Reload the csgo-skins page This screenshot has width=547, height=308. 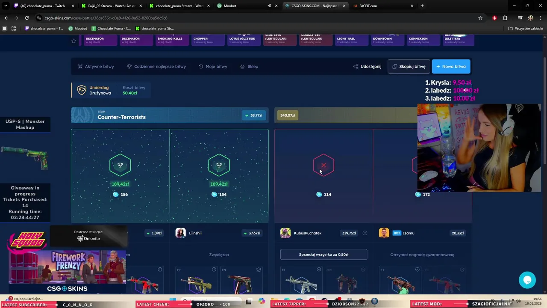click(26, 18)
